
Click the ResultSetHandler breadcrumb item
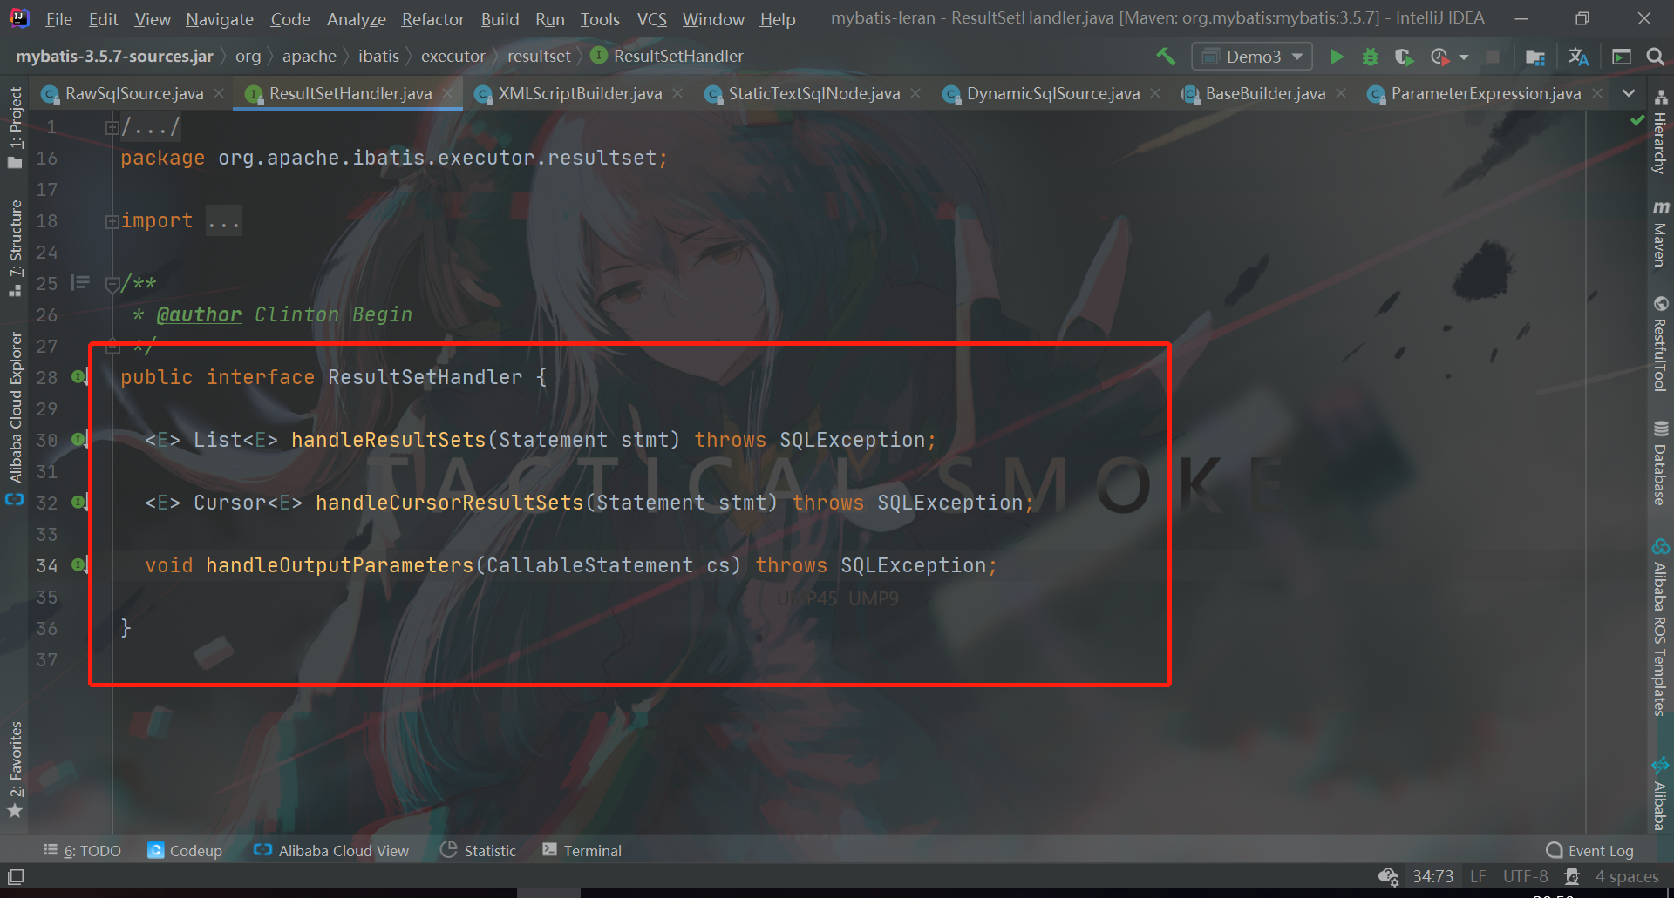667,57
